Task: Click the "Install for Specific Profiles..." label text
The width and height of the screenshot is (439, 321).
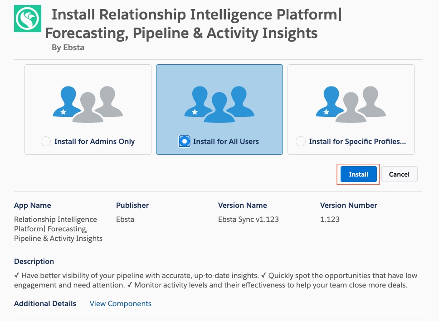Action: (357, 141)
